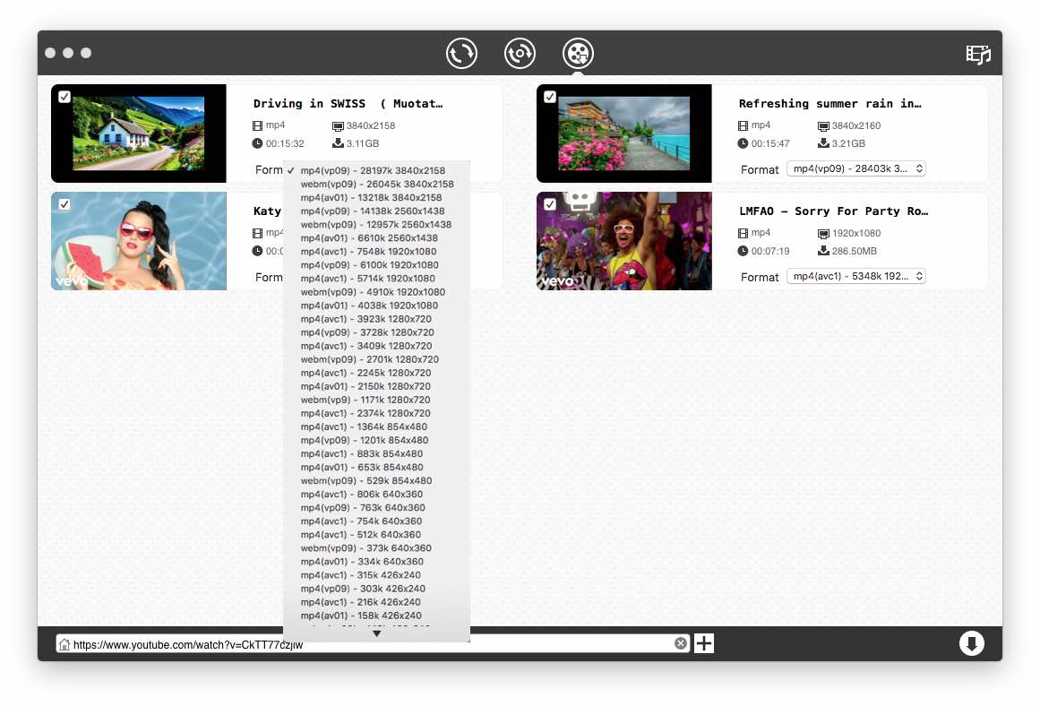
Task: Click the LMFAO party video thumbnail
Action: (624, 241)
